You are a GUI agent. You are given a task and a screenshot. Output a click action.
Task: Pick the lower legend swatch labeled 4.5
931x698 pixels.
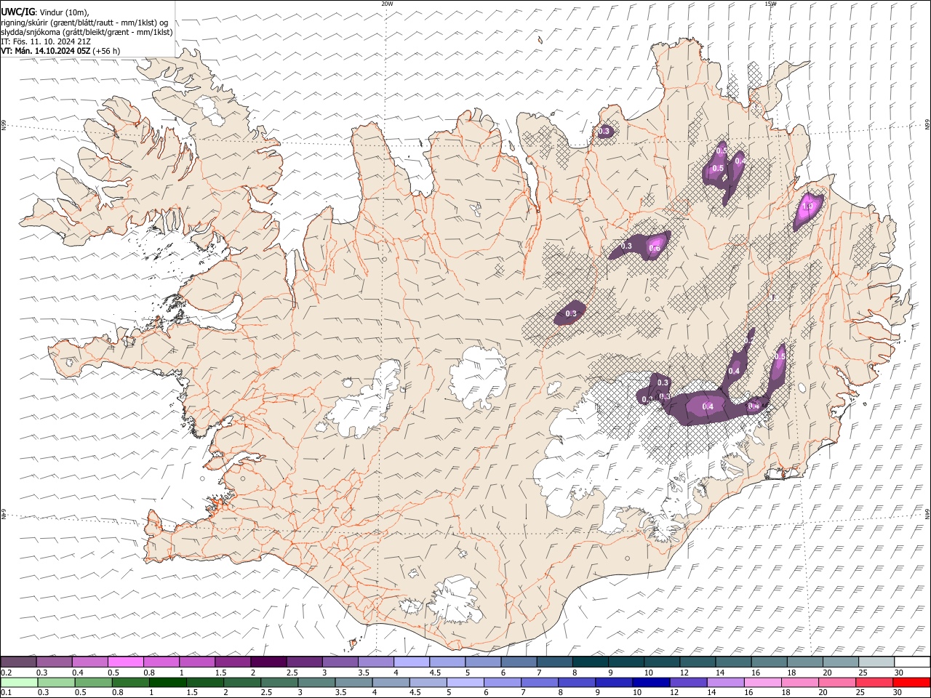[x=427, y=682]
